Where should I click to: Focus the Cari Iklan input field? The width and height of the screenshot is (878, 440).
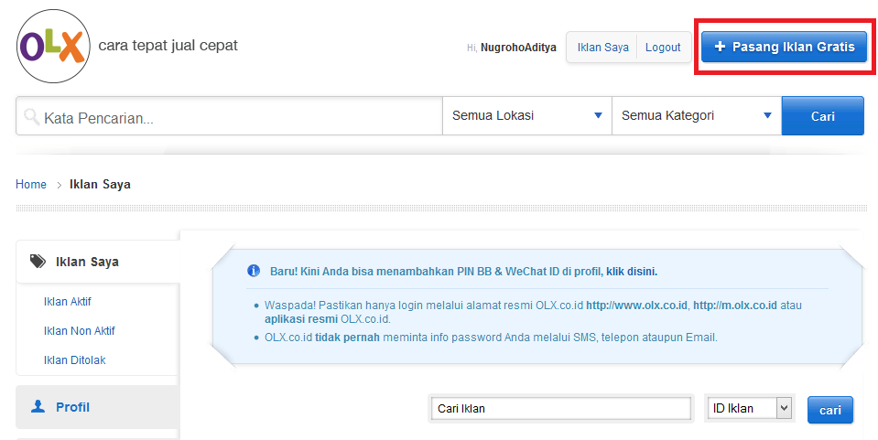click(x=561, y=408)
